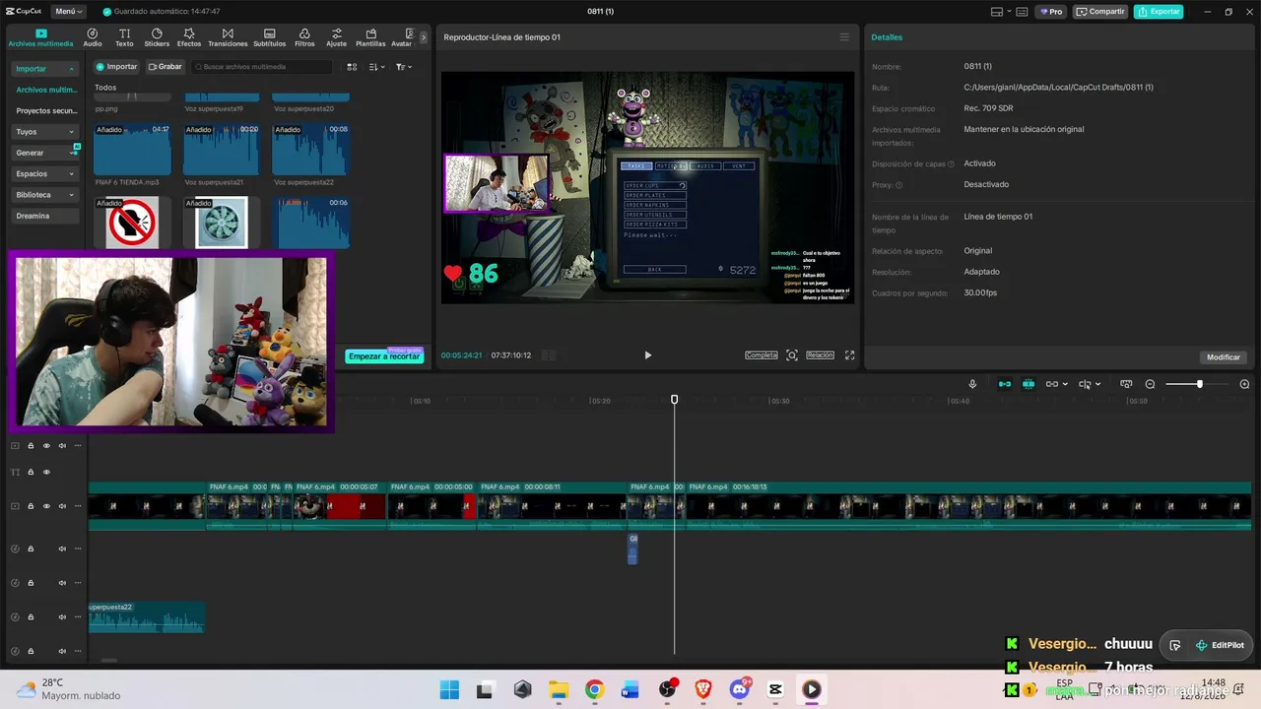The width and height of the screenshot is (1261, 709).
Task: Click the Compartir button
Action: [x=1100, y=12]
